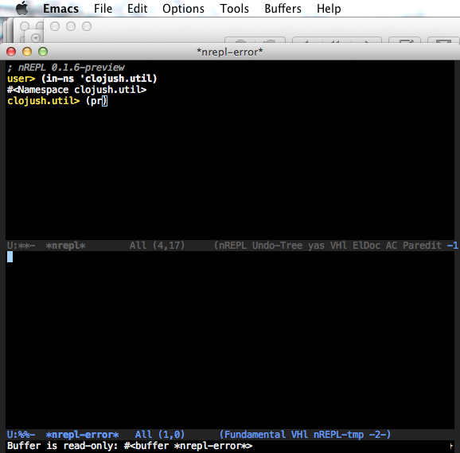The image size is (460, 453).
Task: Zoom the Emacs window with green button
Action: point(43,52)
